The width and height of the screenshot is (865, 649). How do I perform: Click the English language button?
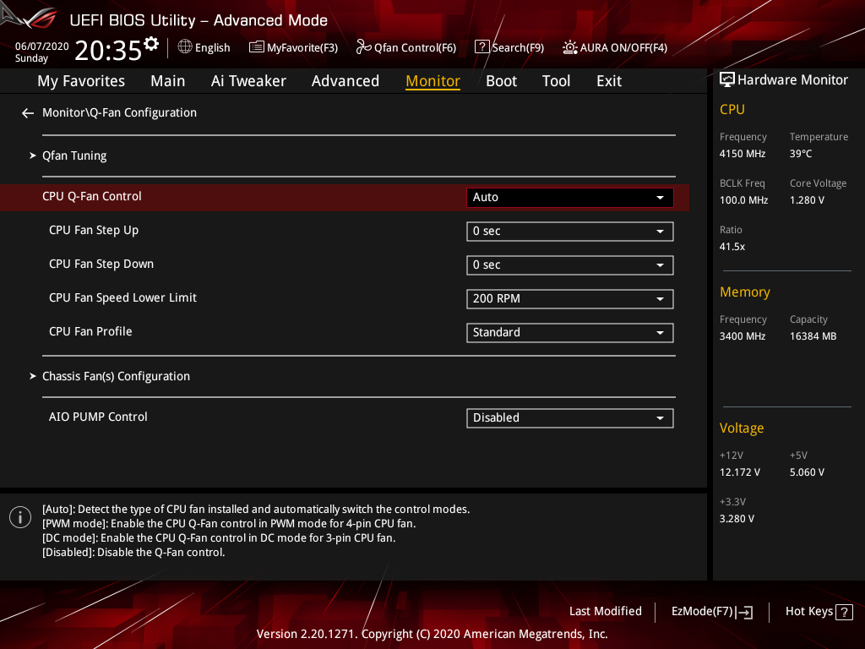pos(212,48)
